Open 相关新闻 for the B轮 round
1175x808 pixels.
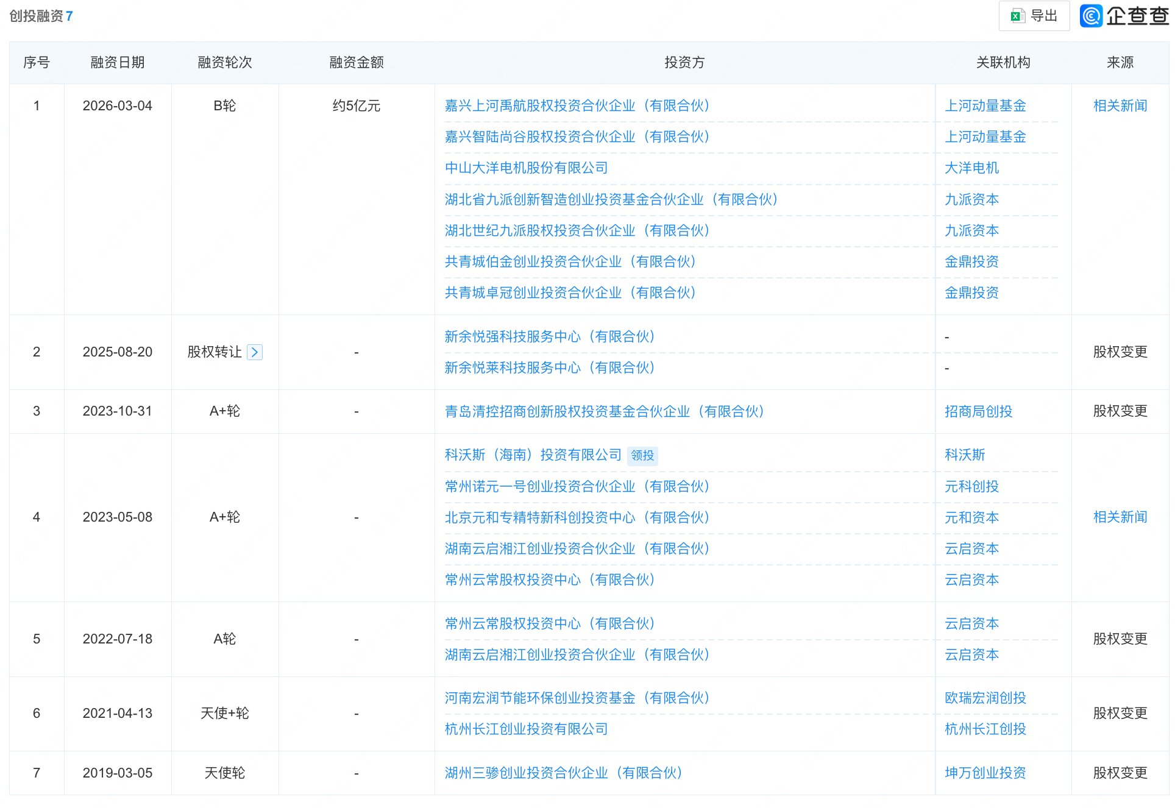(1120, 106)
